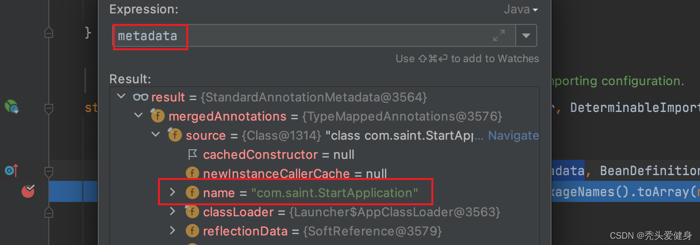Click the override method gutter icon

11,169
